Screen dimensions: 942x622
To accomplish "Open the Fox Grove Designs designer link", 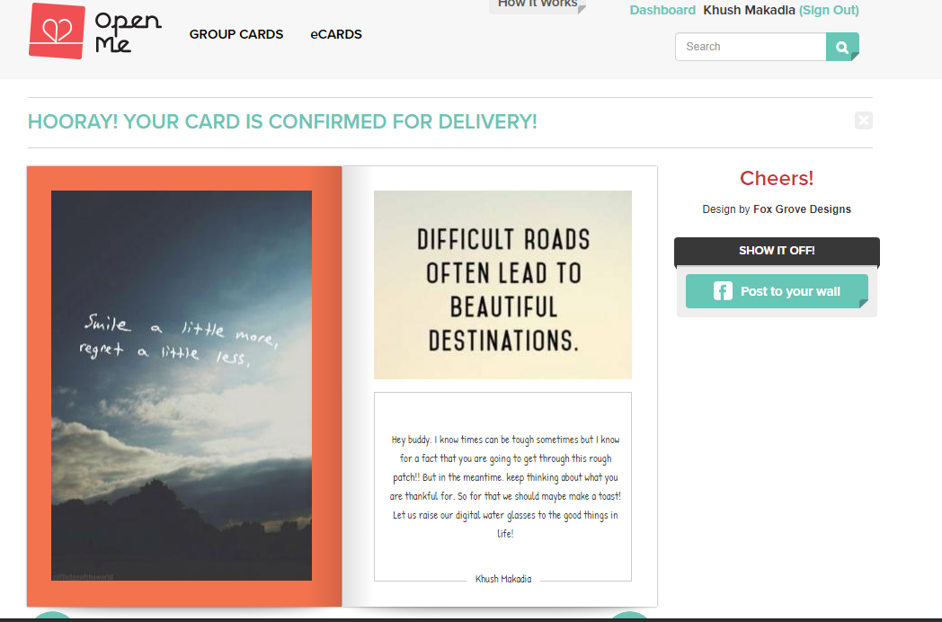I will coord(802,209).
